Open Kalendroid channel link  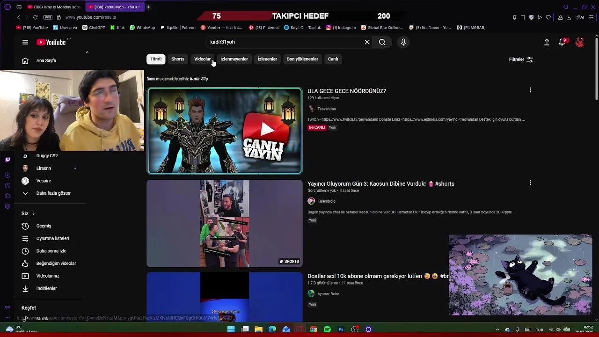click(326, 201)
